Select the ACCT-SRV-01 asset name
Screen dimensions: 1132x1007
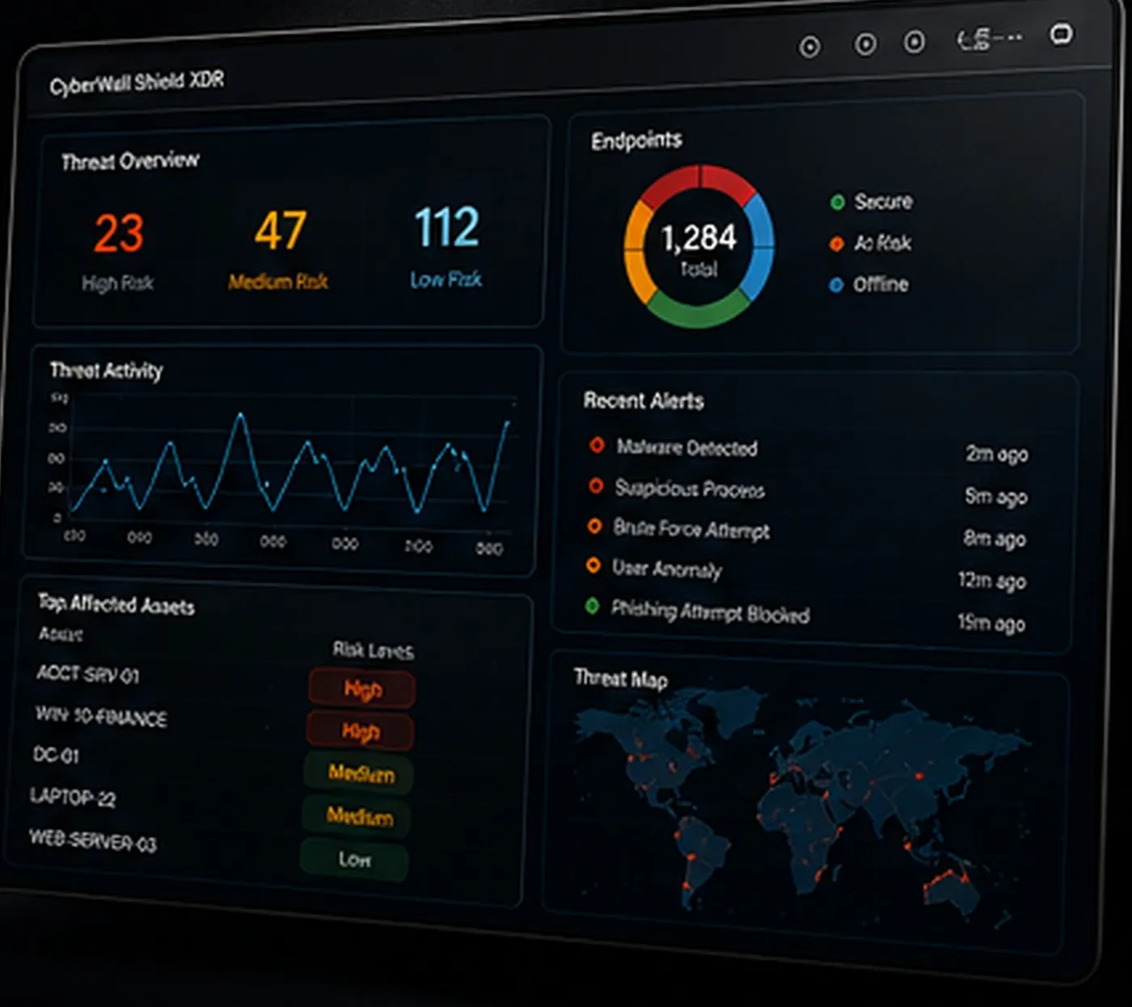[87, 673]
